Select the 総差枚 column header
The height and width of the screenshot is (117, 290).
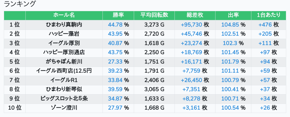tap(195, 15)
